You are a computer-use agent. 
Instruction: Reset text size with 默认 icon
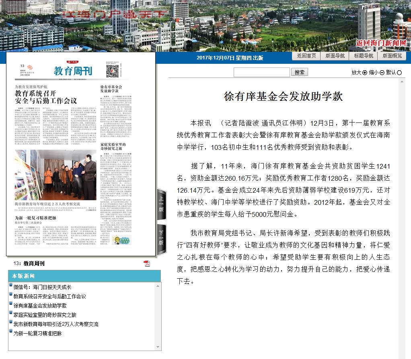(399, 72)
